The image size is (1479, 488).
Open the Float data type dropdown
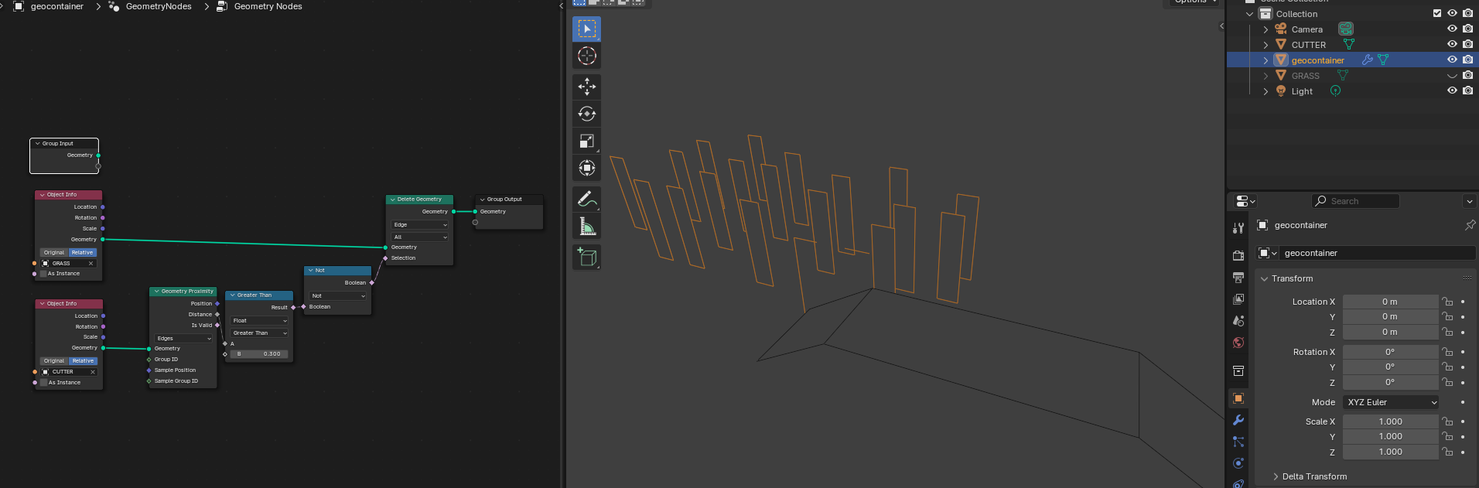[259, 321]
